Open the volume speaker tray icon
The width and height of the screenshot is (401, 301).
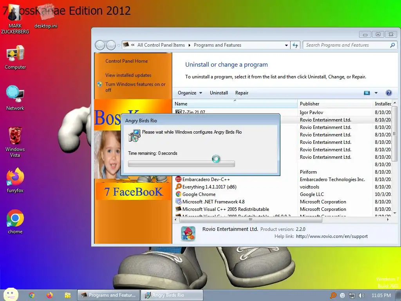[361, 296]
